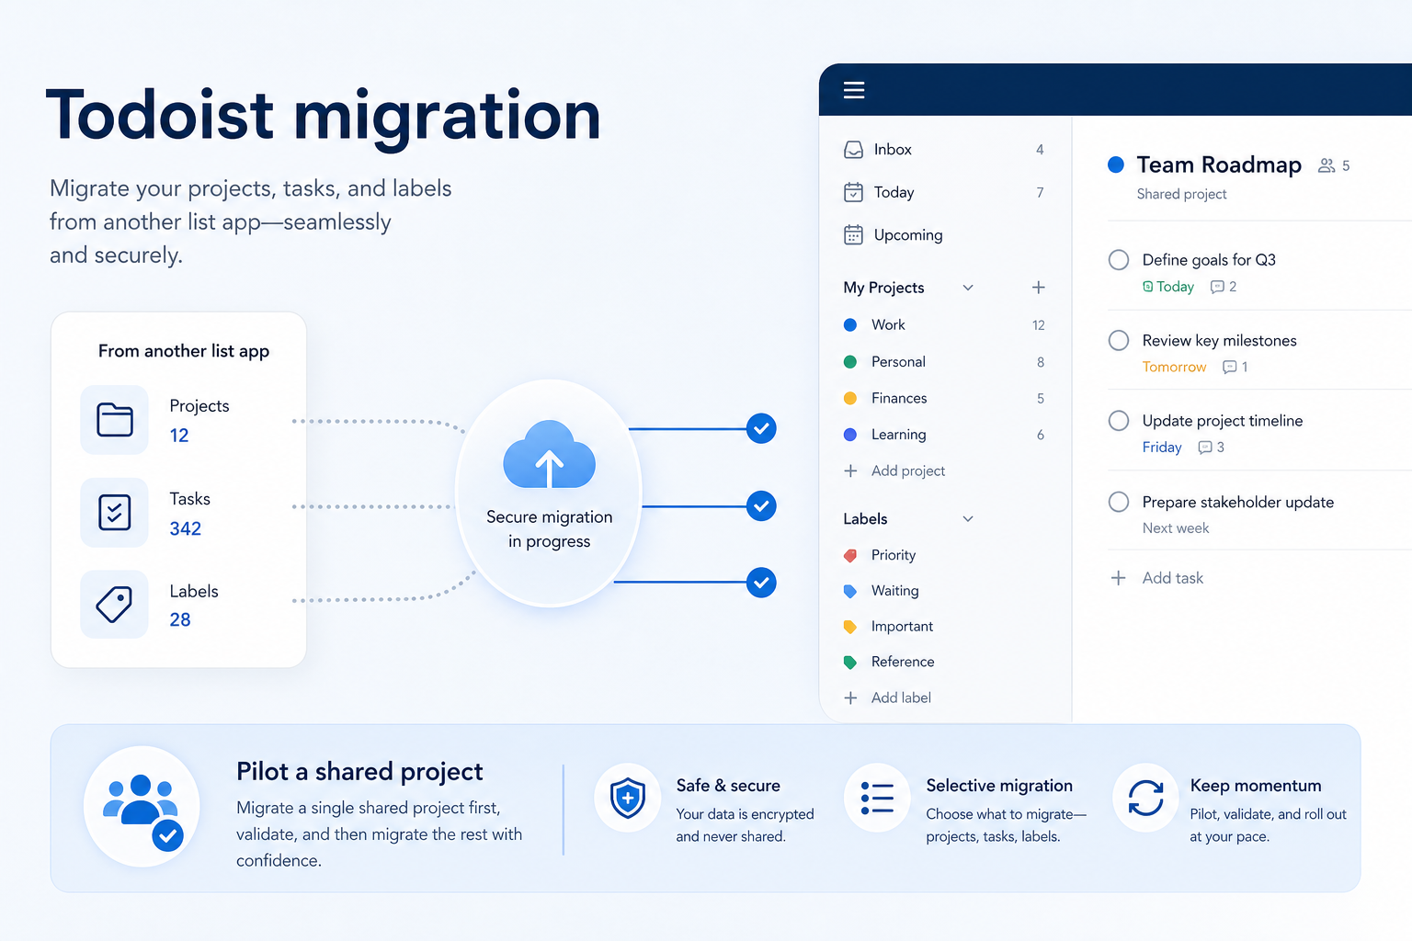Click the check mark on the Tasks migration line

tap(761, 506)
